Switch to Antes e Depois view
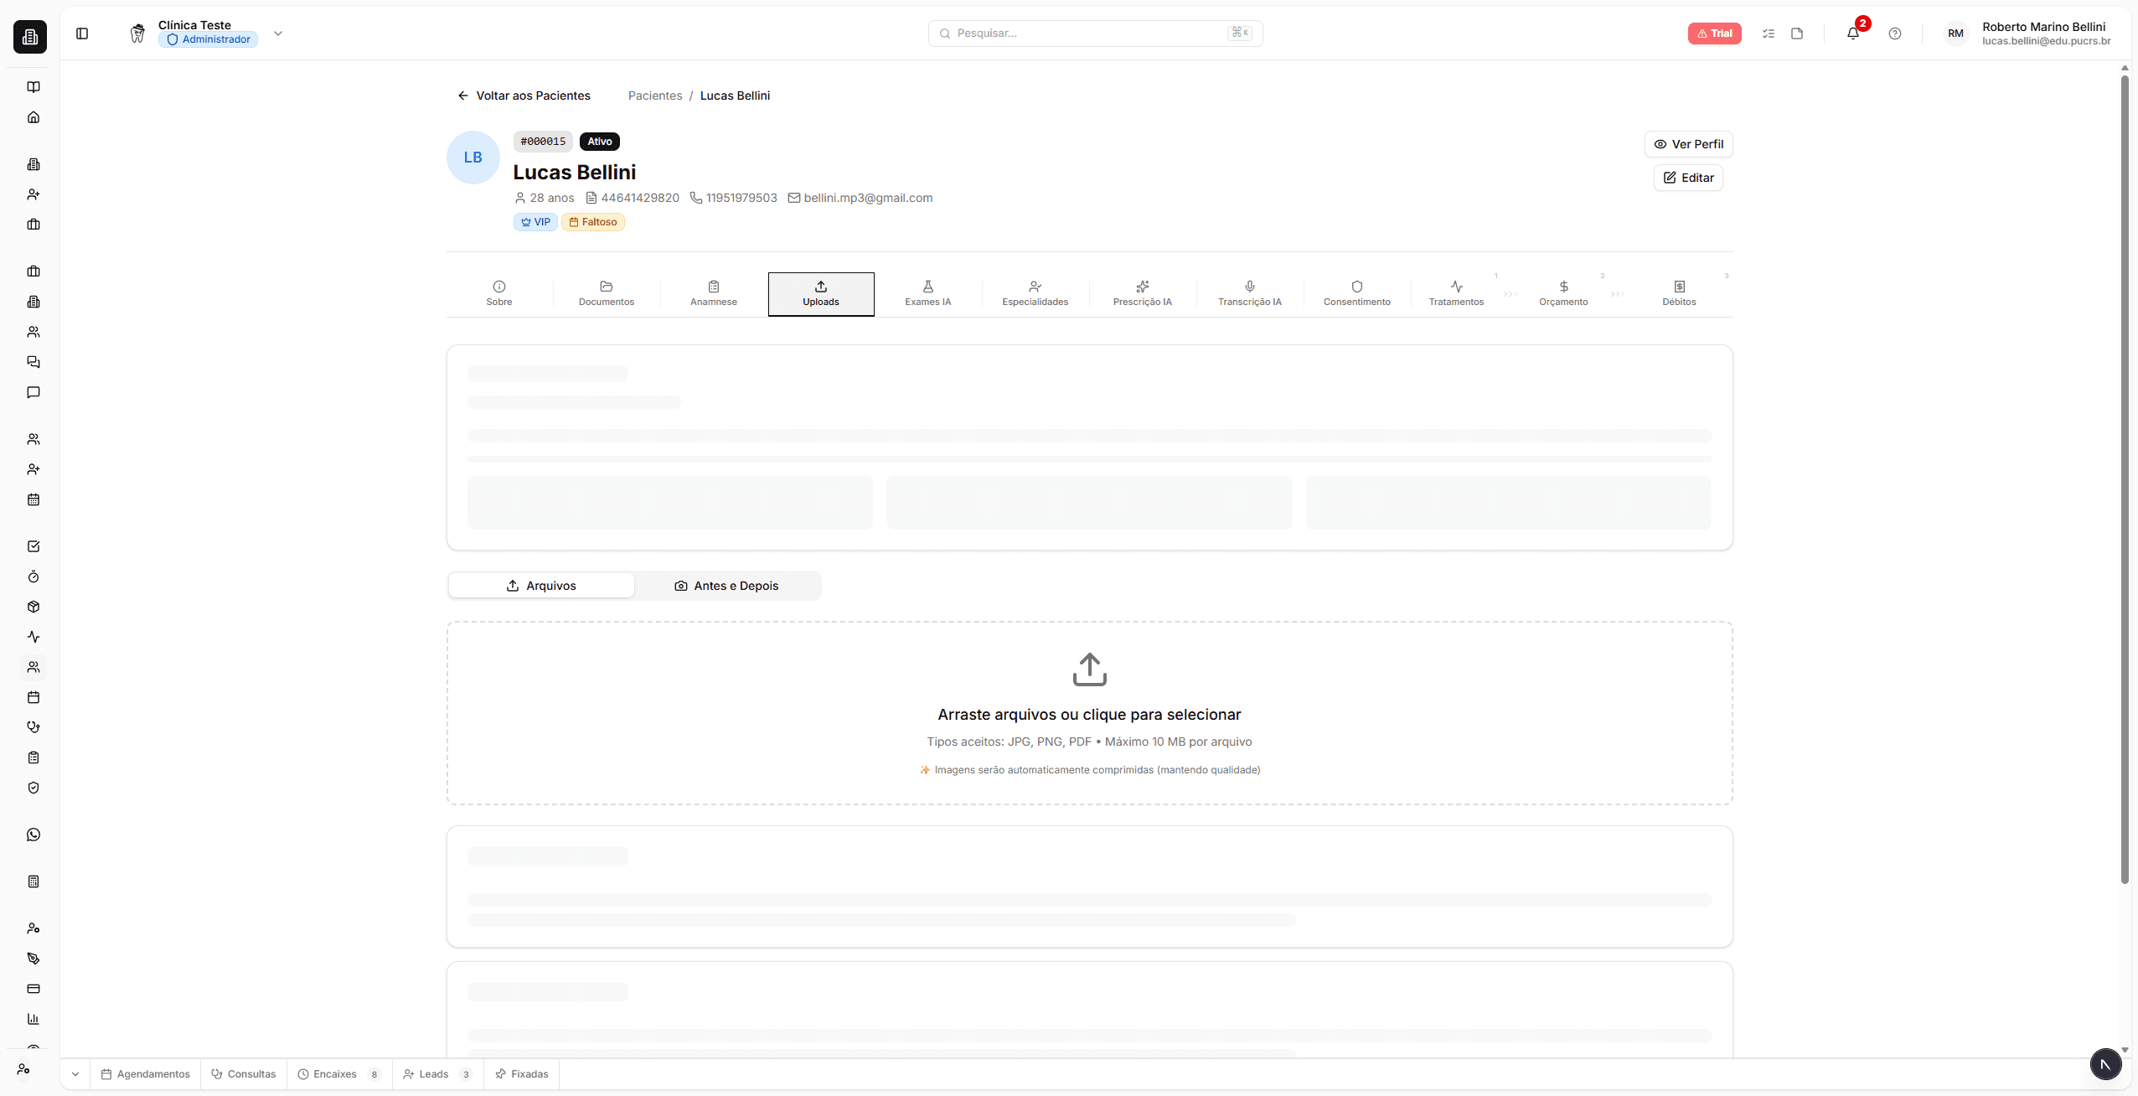Screen dimensions: 2138x1096 click(x=726, y=586)
